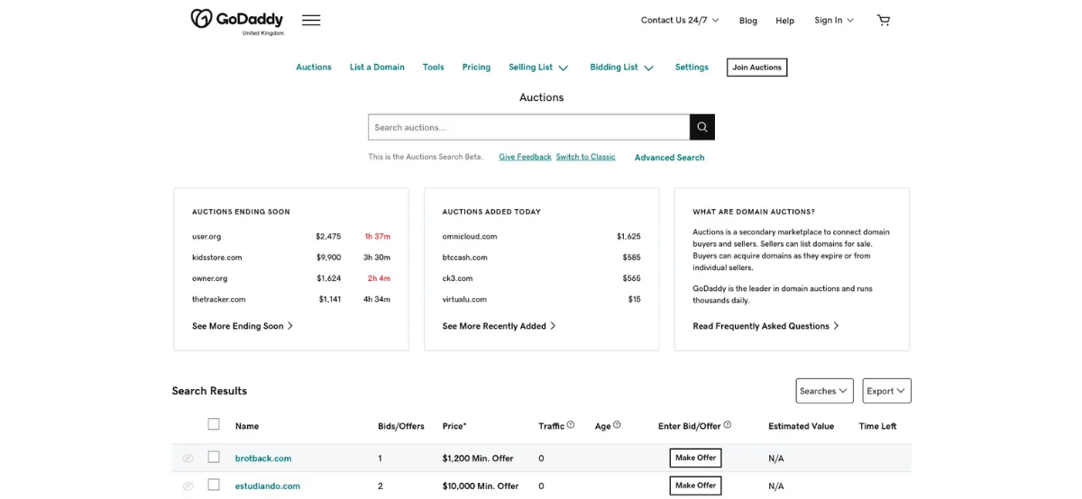Open the Searches dropdown
This screenshot has height=499, width=1082.
click(x=824, y=391)
